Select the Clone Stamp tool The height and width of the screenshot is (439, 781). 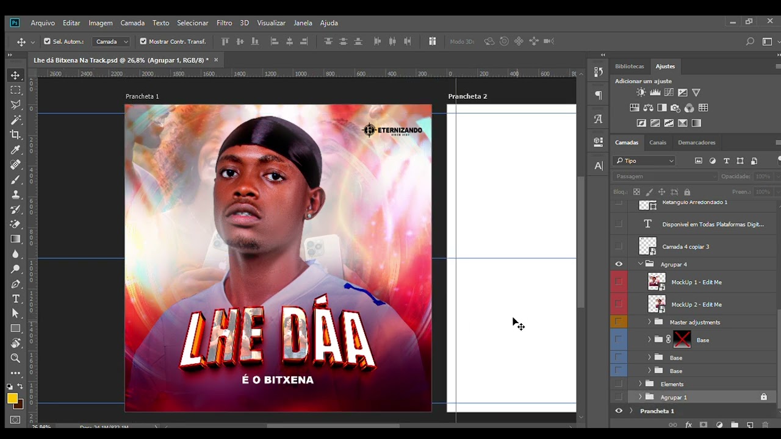(x=16, y=195)
